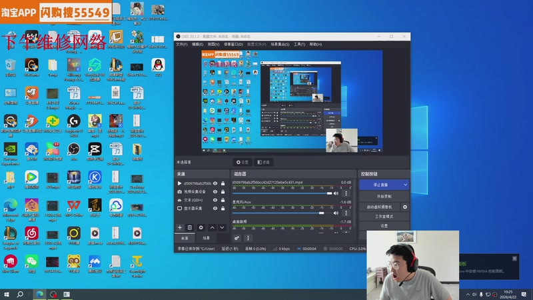
Task: Move selected source down with arrow
Action: point(222,227)
